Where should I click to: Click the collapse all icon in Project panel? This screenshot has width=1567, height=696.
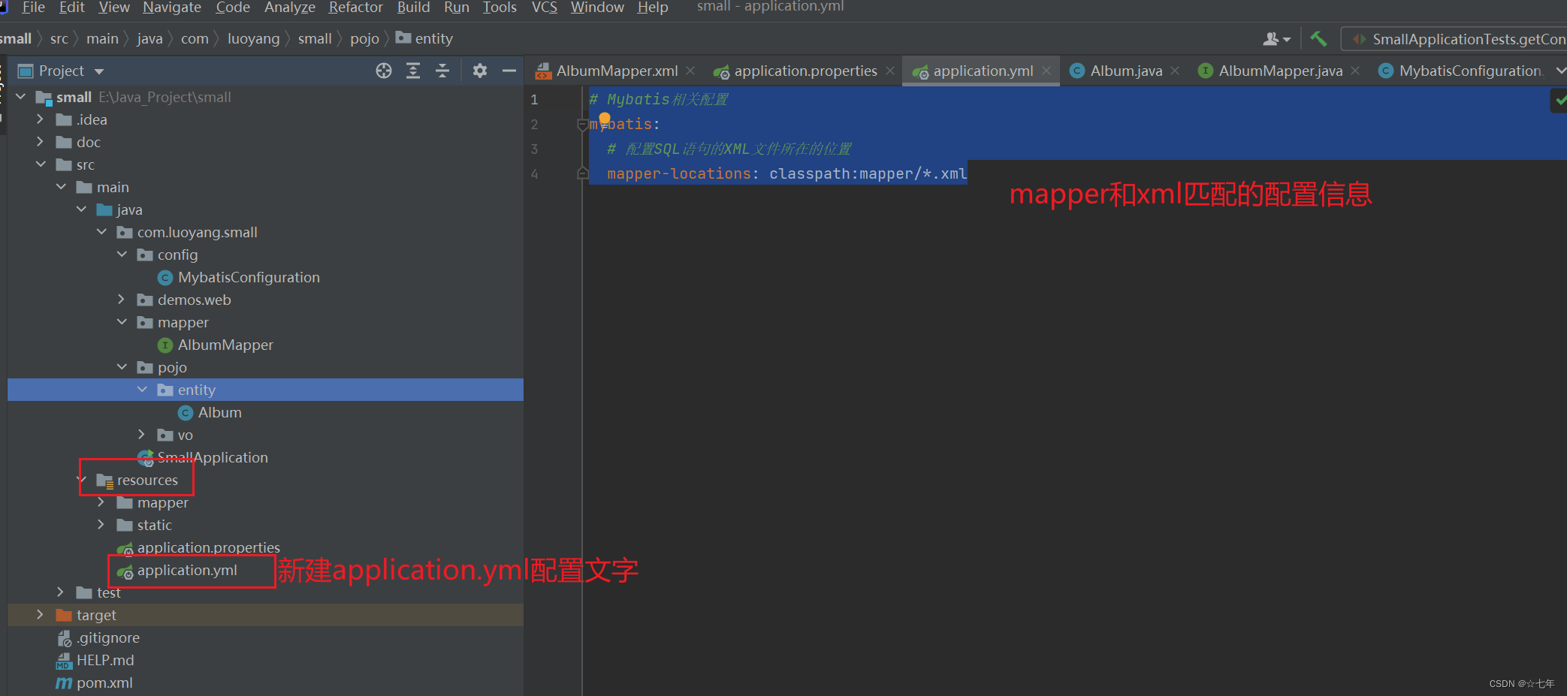[442, 71]
